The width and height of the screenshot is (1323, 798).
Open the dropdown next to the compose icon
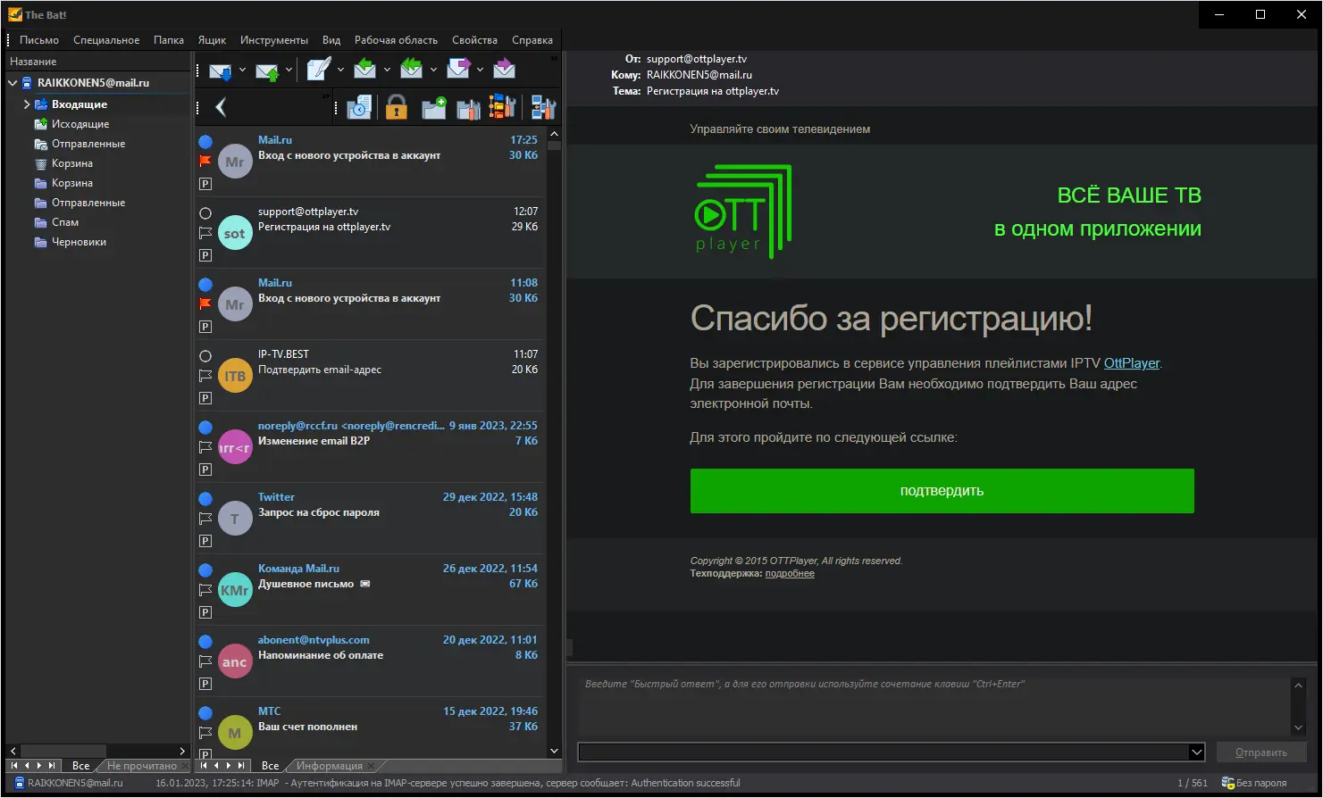(340, 70)
